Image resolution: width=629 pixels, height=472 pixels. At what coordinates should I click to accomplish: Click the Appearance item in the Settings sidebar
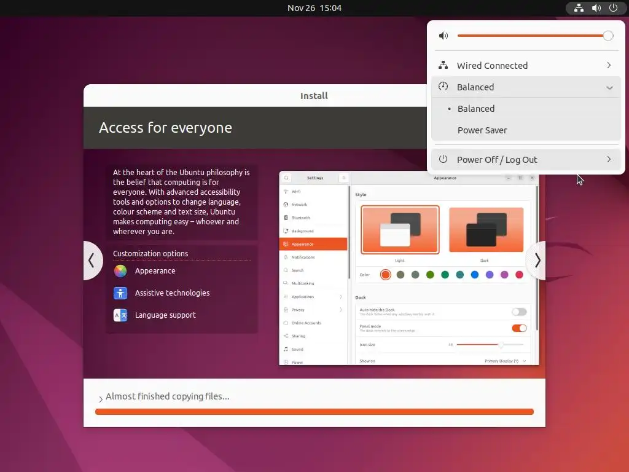[313, 244]
